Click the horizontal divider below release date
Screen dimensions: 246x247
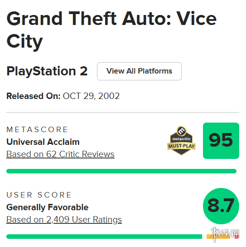point(123,112)
